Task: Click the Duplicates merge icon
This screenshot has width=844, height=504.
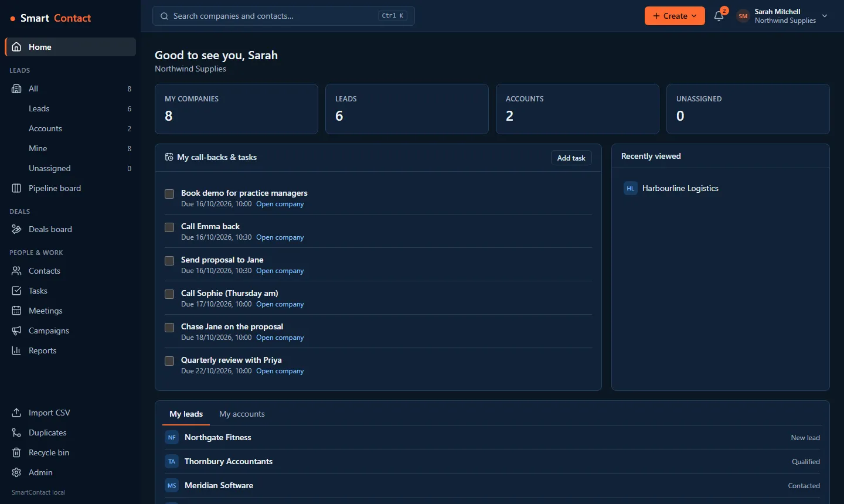Action: [x=16, y=433]
